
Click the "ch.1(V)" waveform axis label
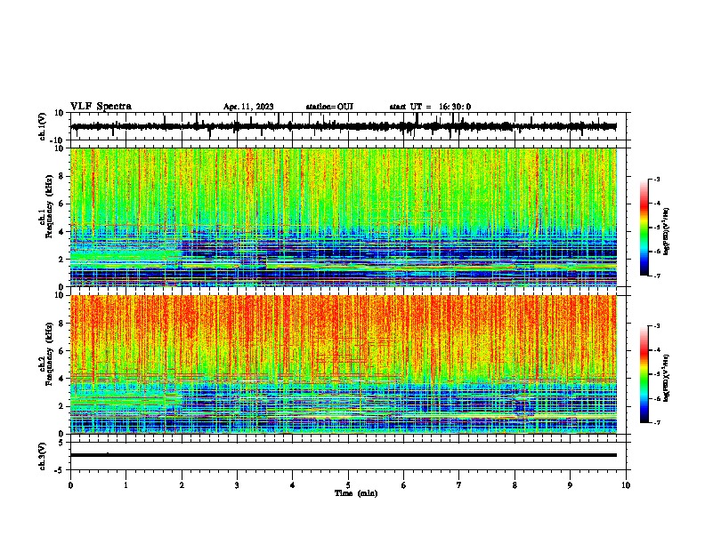tap(43, 126)
